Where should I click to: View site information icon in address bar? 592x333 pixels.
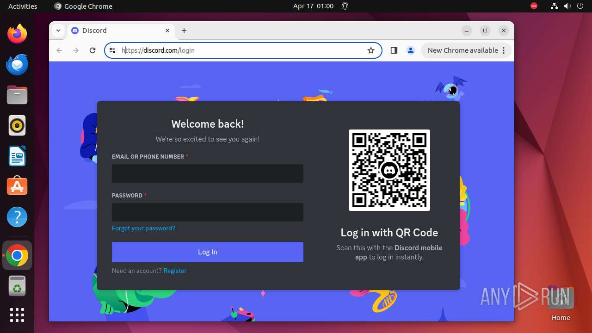coord(112,50)
